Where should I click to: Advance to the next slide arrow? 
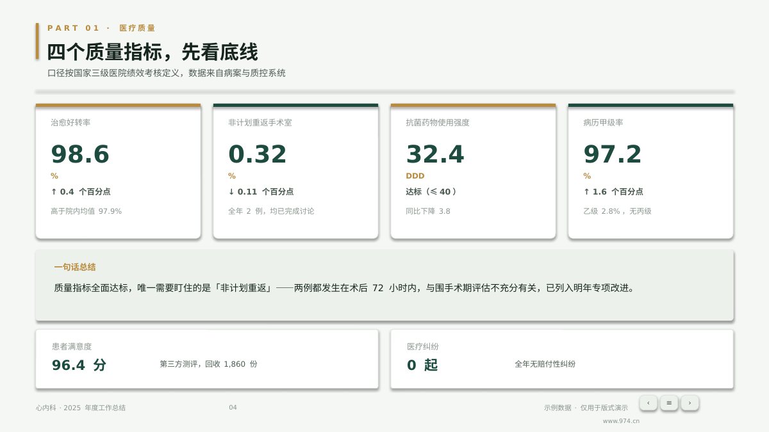click(690, 403)
